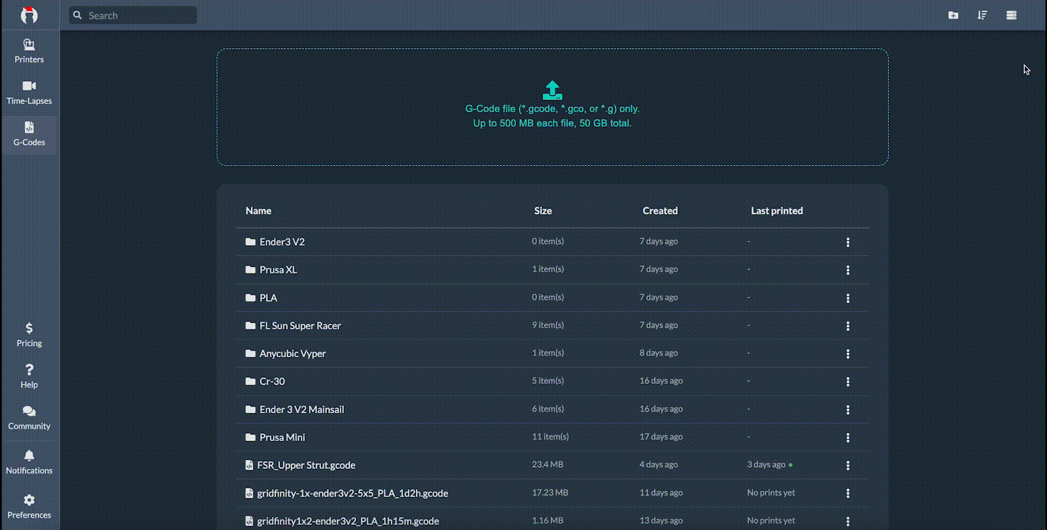Screen dimensions: 1047x530
Task: Open Time-Lapses section
Action: click(29, 93)
